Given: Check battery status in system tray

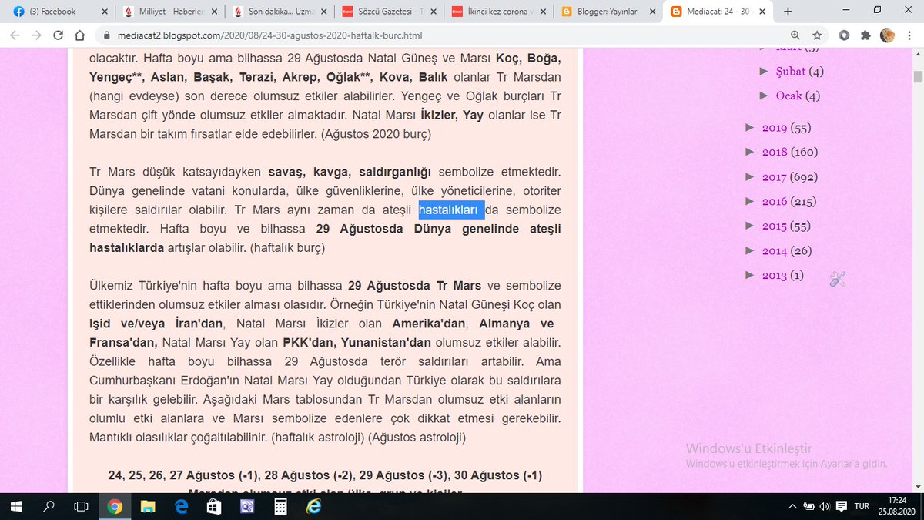Looking at the screenshot, I should point(809,506).
